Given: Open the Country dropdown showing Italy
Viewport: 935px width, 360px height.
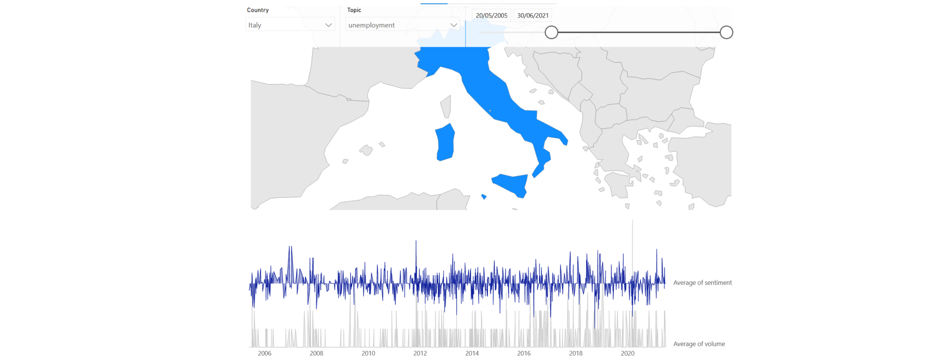Looking at the screenshot, I should pyautogui.click(x=290, y=25).
